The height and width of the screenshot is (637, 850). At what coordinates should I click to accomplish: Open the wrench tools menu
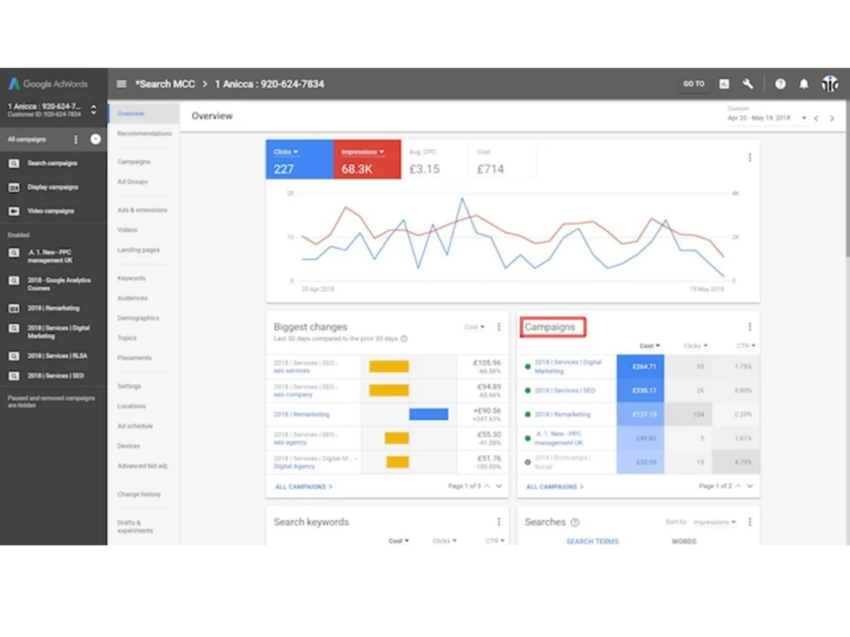(748, 84)
